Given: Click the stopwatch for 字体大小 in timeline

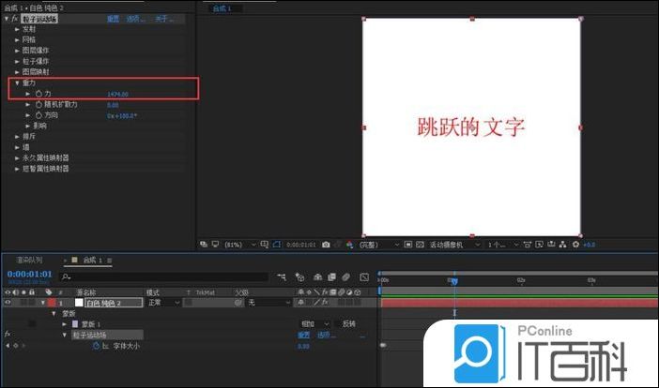Looking at the screenshot, I should coord(96,346).
